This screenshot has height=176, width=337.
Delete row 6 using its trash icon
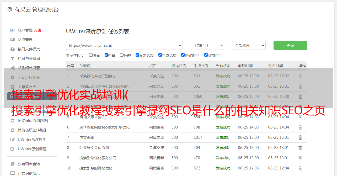[300, 127]
